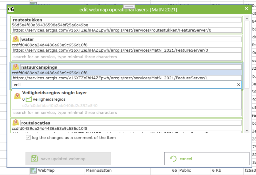256x175 pixels.
Task: Click 'f25a3' id cell in background table
Action: tap(250, 171)
